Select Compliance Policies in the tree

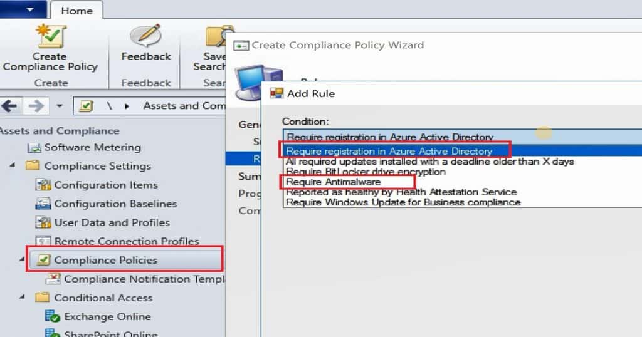[105, 260]
